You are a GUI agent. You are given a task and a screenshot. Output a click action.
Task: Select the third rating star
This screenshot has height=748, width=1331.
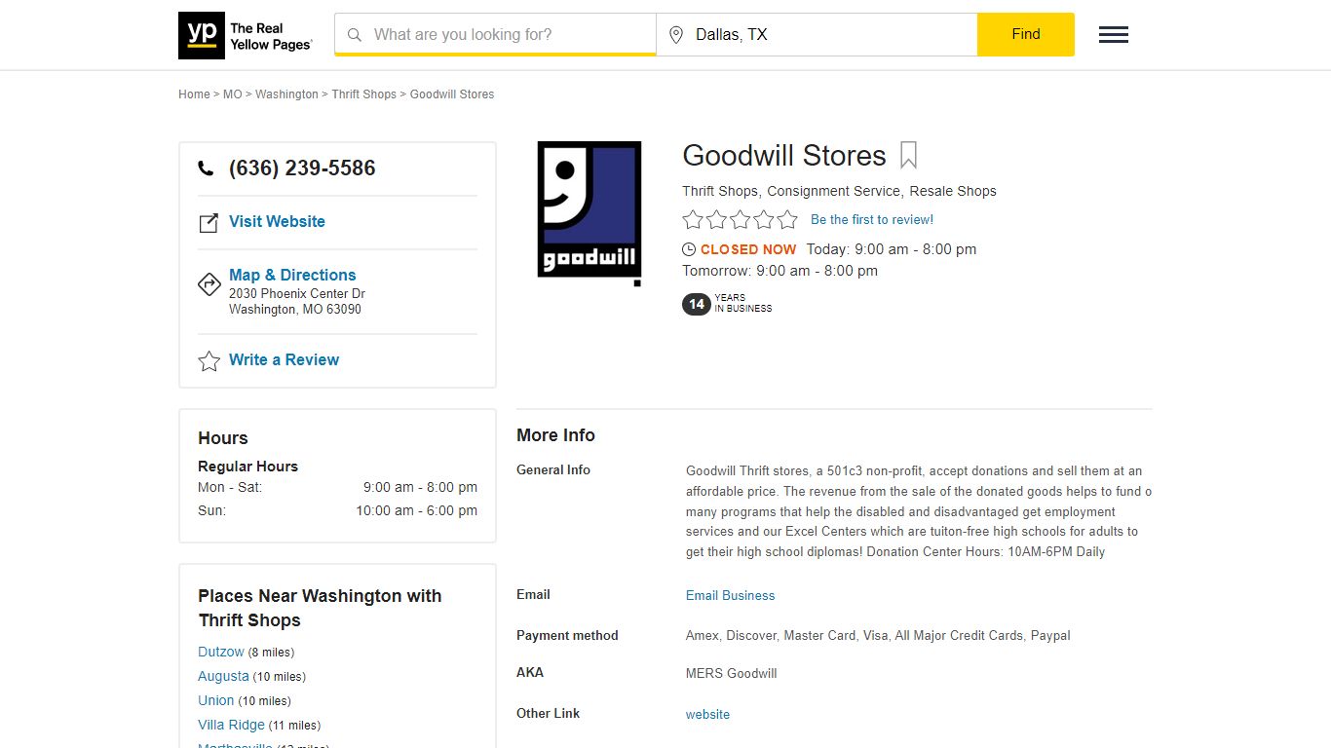click(740, 220)
